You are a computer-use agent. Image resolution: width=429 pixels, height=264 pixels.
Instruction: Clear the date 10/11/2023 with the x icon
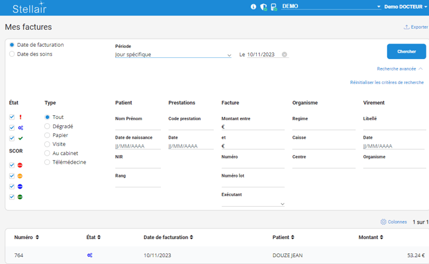(284, 55)
